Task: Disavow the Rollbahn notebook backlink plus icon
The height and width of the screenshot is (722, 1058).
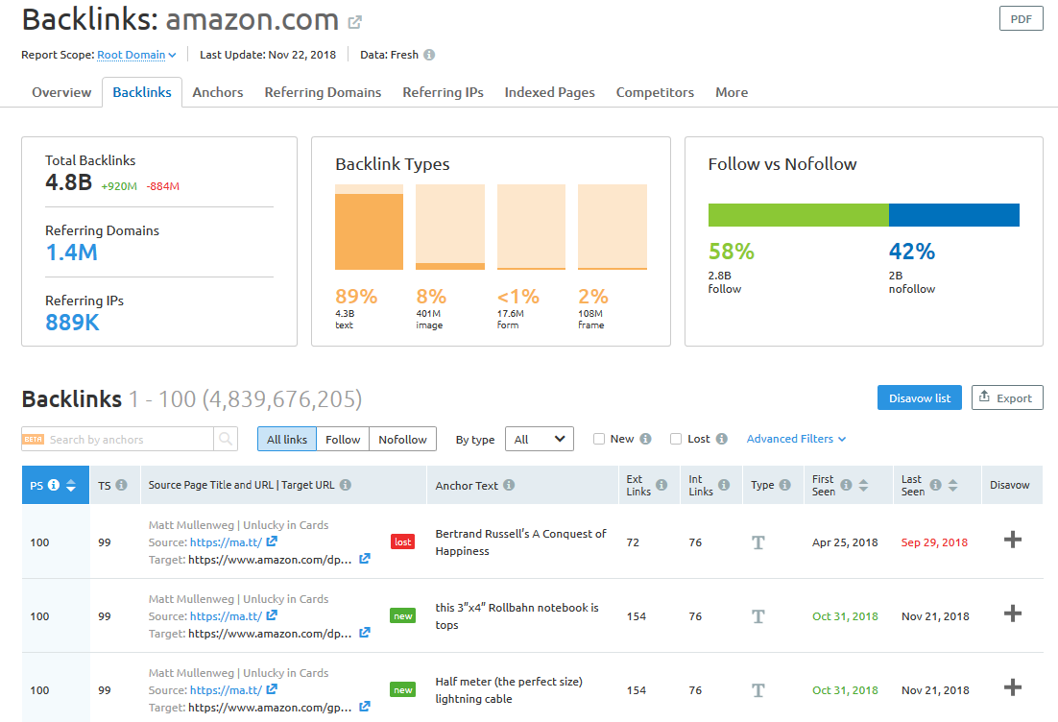Action: pyautogui.click(x=1012, y=614)
